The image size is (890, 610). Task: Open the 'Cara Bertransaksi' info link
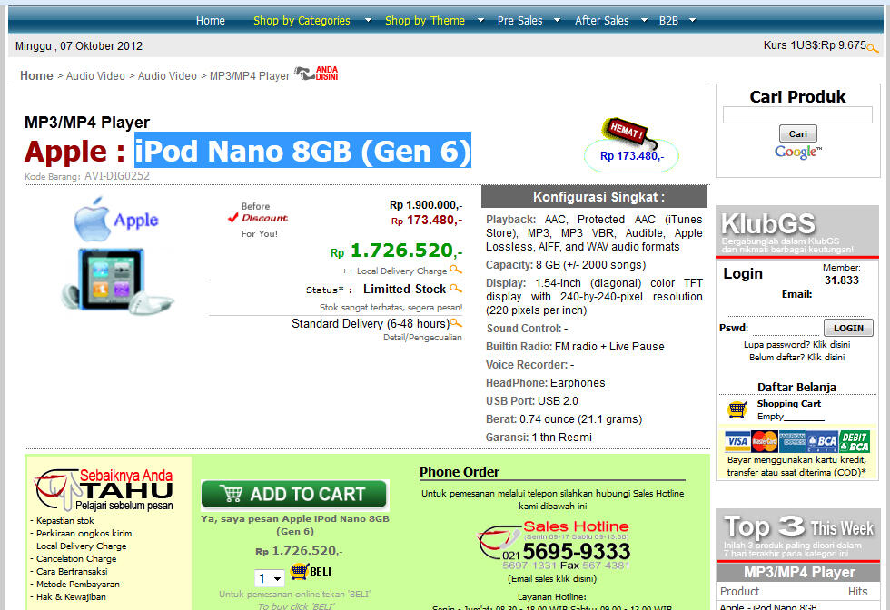pos(72,571)
